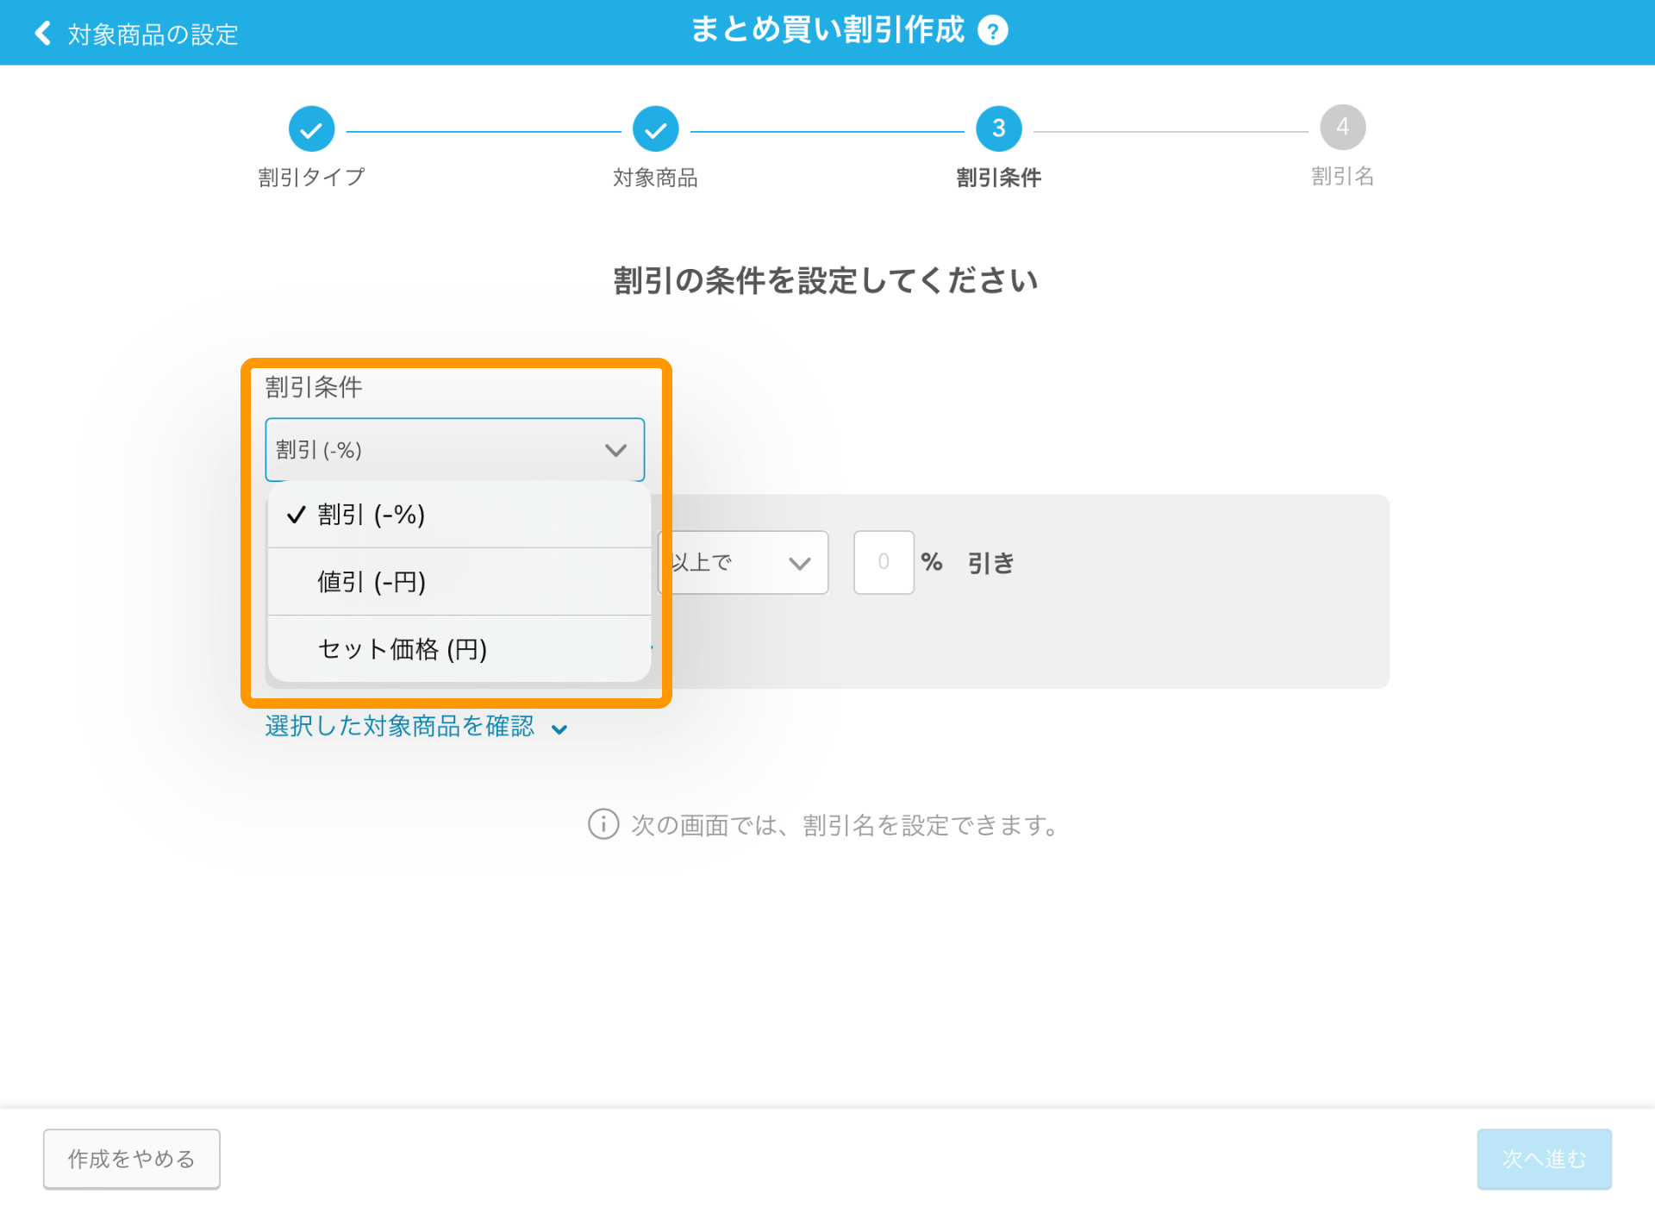Image resolution: width=1655 pixels, height=1207 pixels.
Task: Click the dropdown chevron arrow
Action: (615, 450)
